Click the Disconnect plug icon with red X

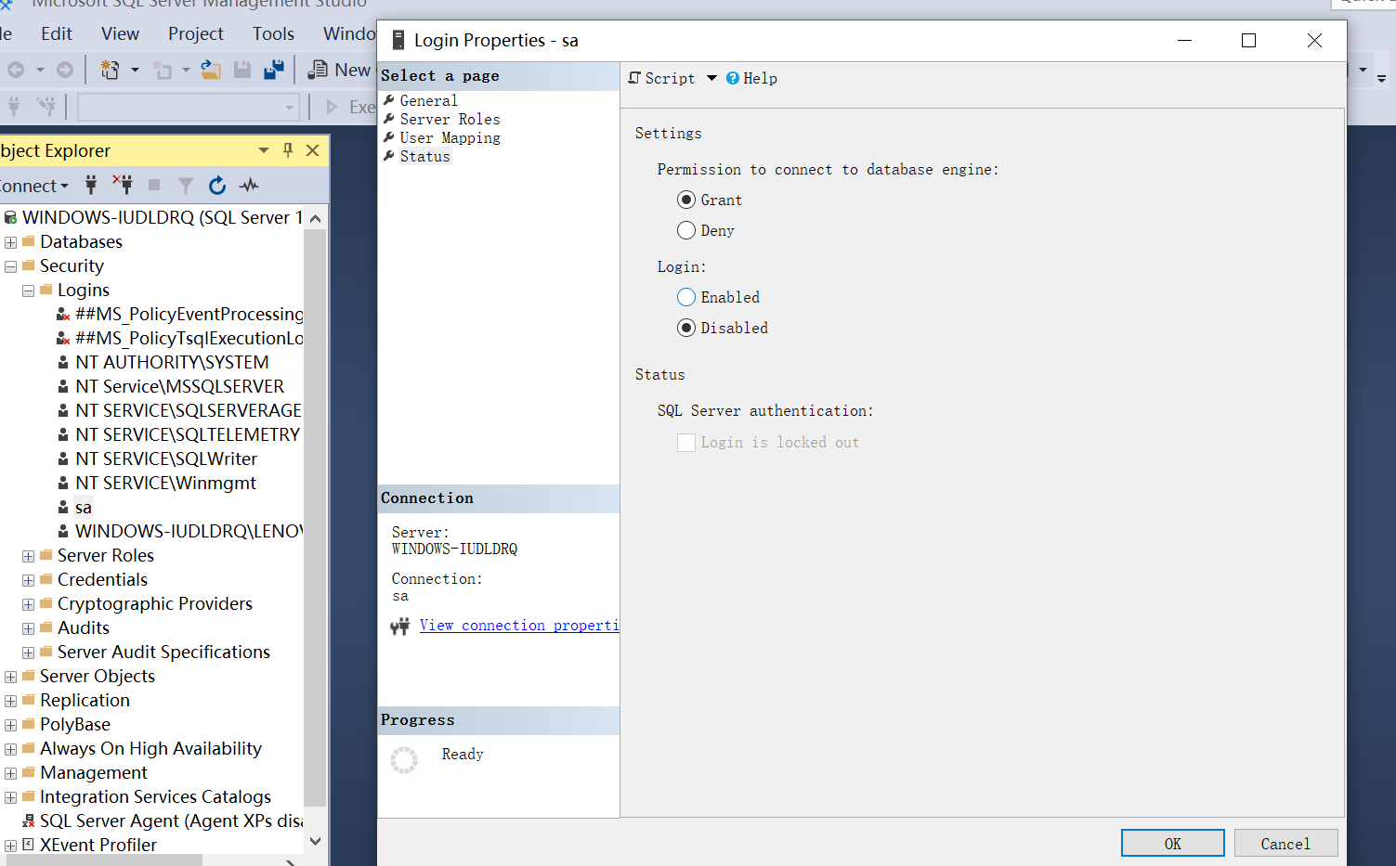[123, 185]
